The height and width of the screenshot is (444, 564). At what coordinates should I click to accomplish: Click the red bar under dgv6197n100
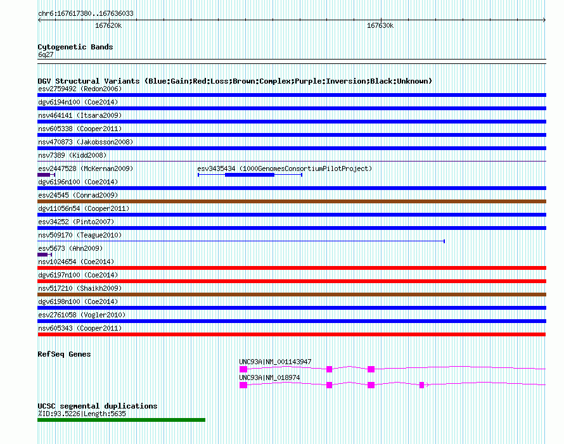click(x=292, y=281)
